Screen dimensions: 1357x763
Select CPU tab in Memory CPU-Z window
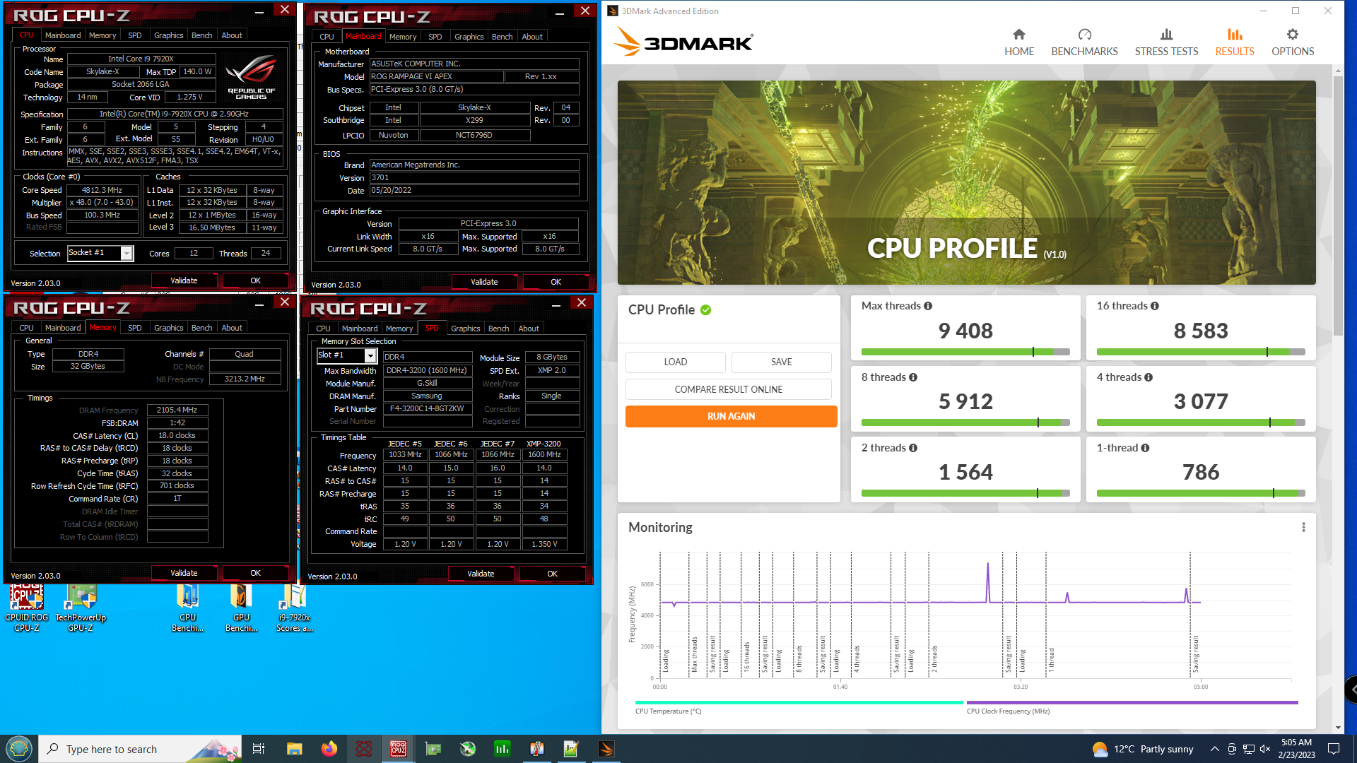coord(26,328)
